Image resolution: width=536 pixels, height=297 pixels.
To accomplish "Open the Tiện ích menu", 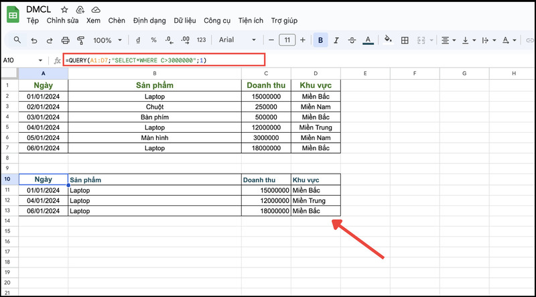I will click(251, 21).
